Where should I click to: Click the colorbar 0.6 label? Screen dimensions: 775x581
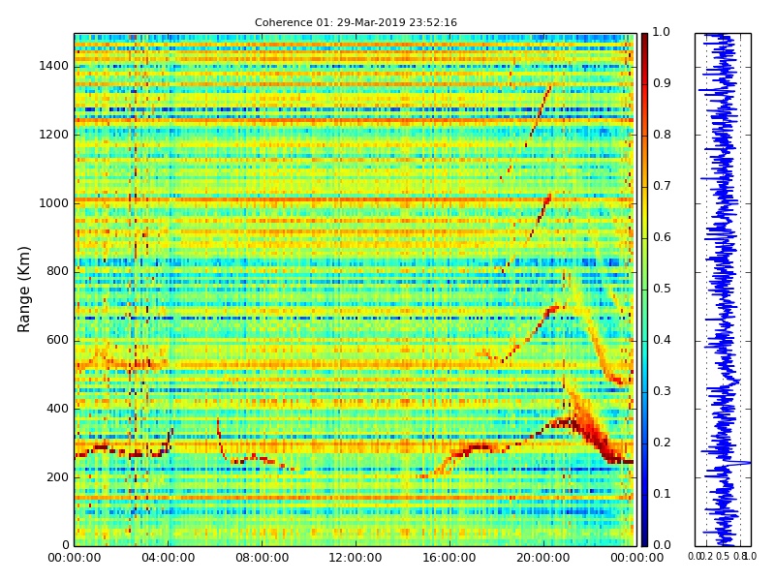pos(662,237)
